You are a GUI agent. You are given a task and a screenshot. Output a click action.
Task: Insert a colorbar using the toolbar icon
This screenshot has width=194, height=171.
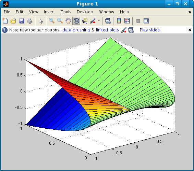tap(119, 21)
